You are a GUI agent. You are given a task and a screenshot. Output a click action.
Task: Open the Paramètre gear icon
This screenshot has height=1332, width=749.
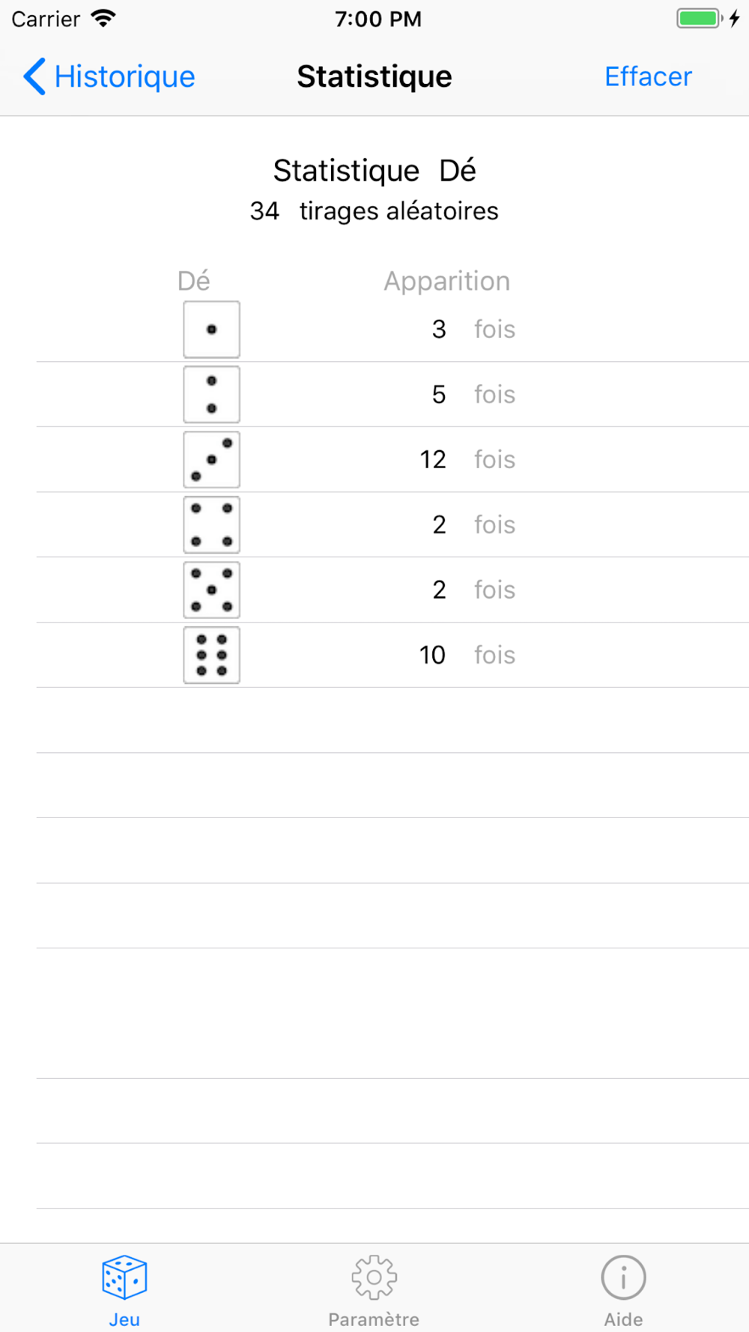tap(374, 1277)
